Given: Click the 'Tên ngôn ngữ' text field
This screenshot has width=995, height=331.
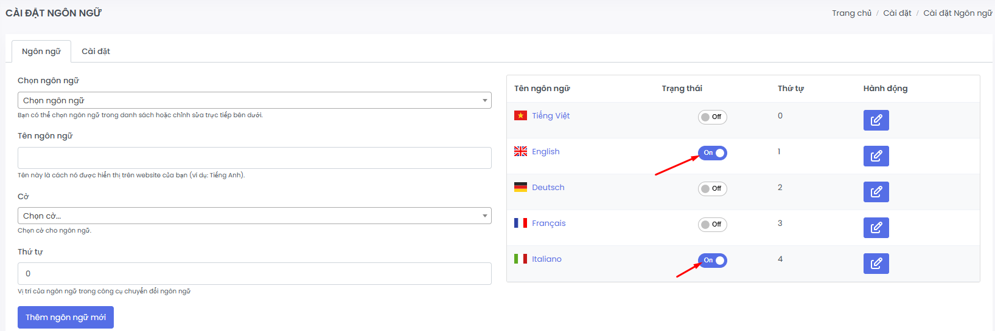Looking at the screenshot, I should [254, 158].
